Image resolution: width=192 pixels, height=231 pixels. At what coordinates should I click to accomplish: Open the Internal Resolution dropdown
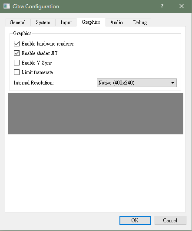[137, 83]
